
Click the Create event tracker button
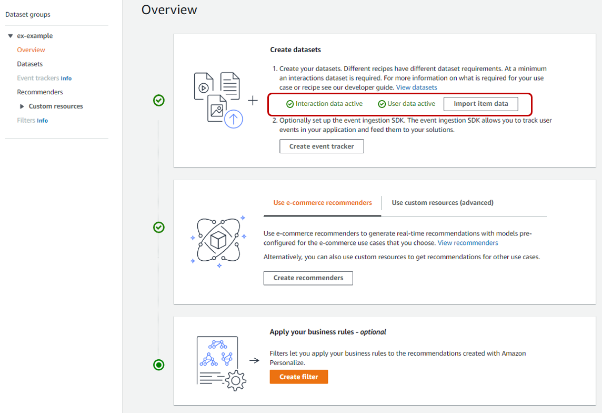point(322,146)
